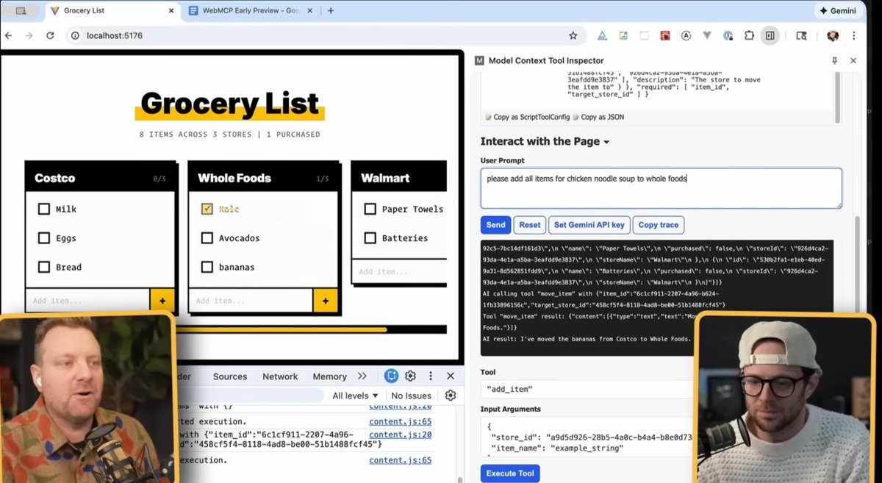Open the All levels log filter dropdown
882x483 pixels.
tap(356, 396)
